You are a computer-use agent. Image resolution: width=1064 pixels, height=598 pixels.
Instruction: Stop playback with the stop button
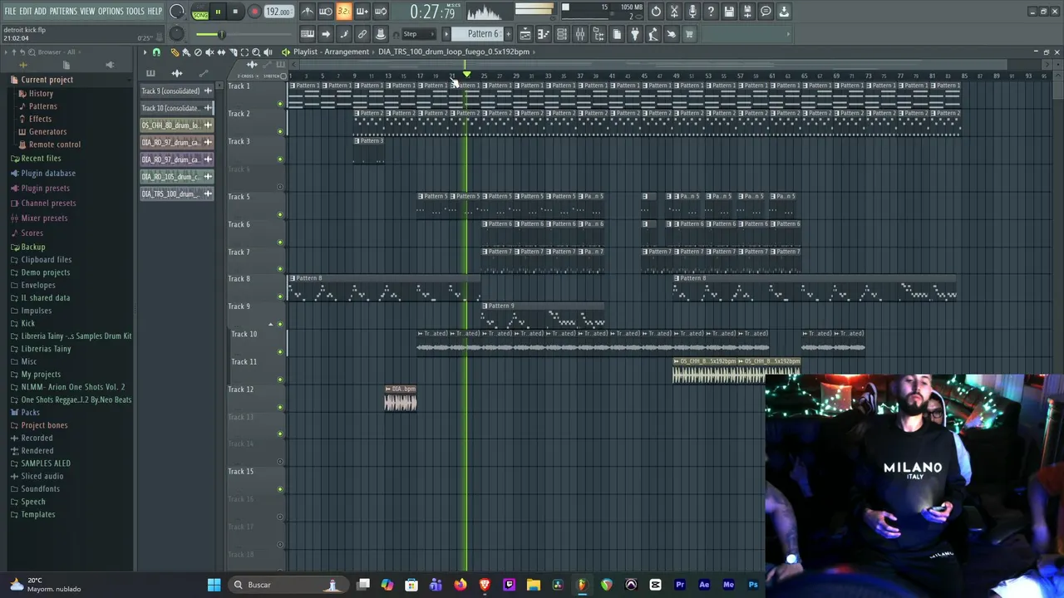tap(235, 12)
